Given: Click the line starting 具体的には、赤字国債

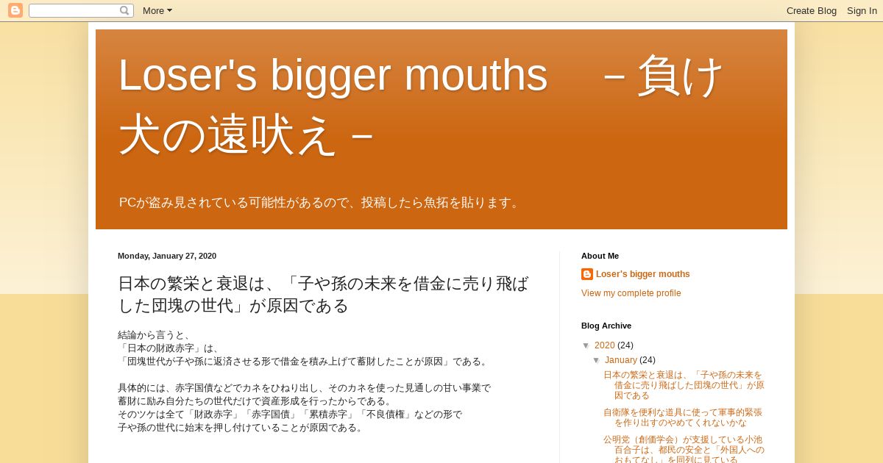Looking at the screenshot, I should click(304, 388).
